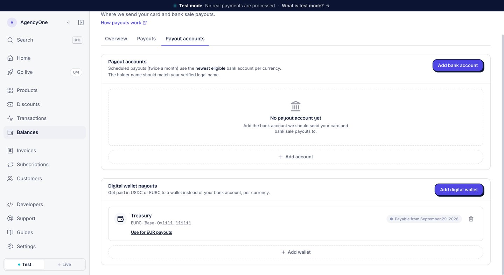Click the Search field in sidebar
Image resolution: width=504 pixels, height=275 pixels.
click(44, 40)
